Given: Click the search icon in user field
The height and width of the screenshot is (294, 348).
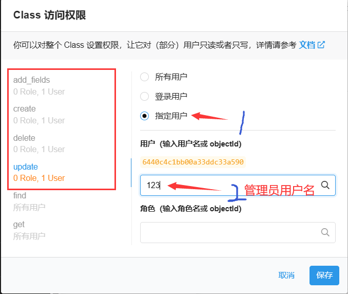Looking at the screenshot, I should click(325, 185).
